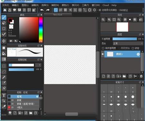The width and height of the screenshot is (145, 121).
Task: Select the Gradient tool
Action: coord(4,59)
